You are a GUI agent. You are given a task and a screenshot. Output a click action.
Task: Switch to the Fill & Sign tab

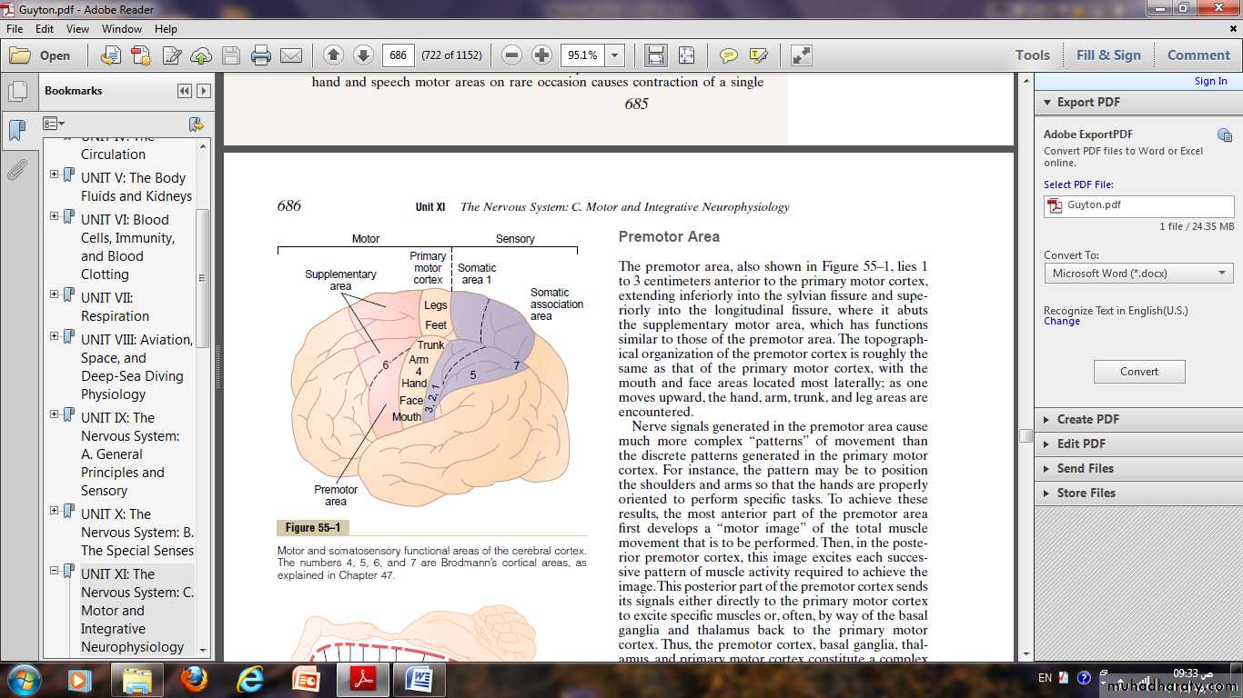tap(1107, 55)
